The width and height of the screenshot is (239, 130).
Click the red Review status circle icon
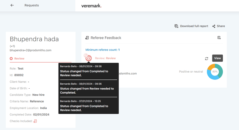pyautogui.click(x=11, y=58)
